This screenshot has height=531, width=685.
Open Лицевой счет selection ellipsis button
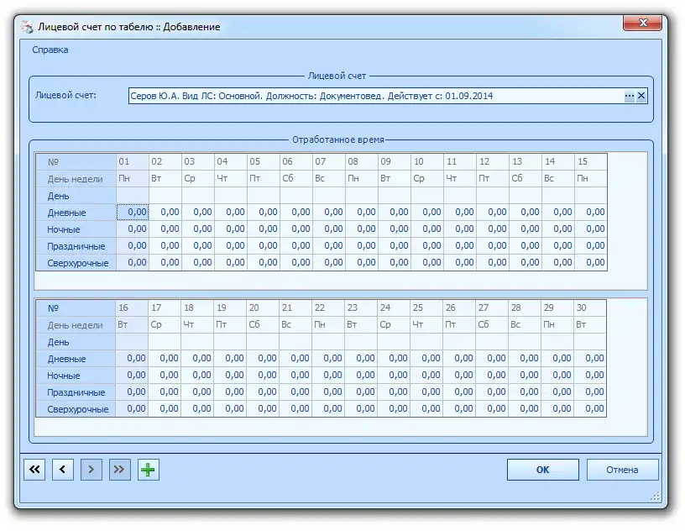tap(629, 97)
